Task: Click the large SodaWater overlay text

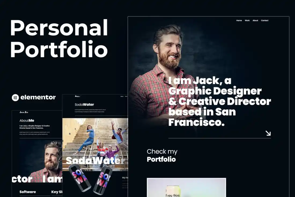Action: click(x=95, y=160)
